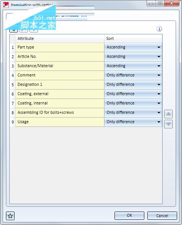Select the Designation 1 attribute cell
The height and width of the screenshot is (225, 182).
60,85
